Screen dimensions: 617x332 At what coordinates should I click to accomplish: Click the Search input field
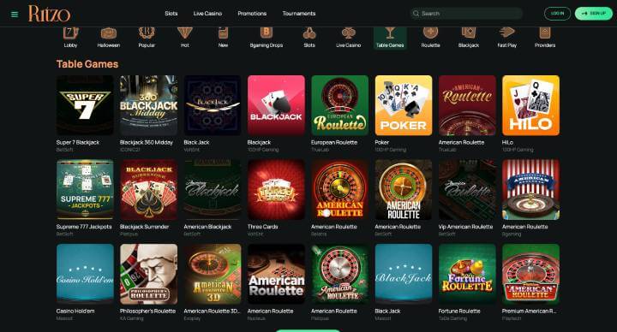click(466, 14)
